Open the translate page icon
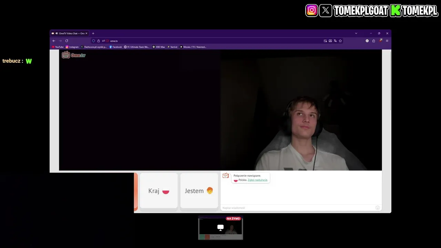The image size is (441, 248). (x=335, y=41)
